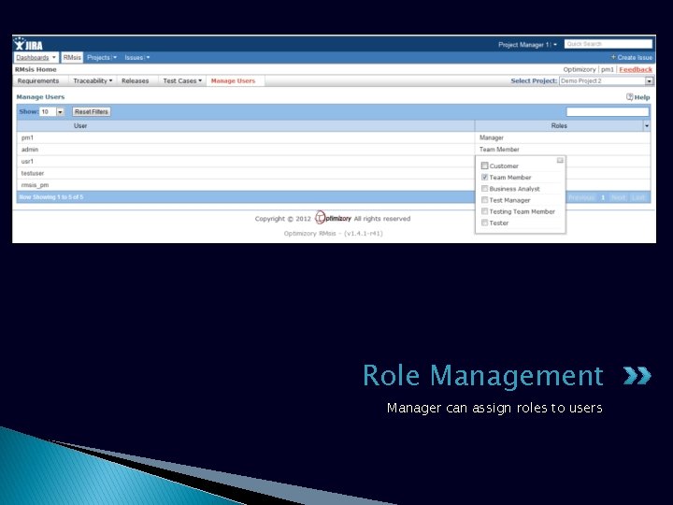Click the Reset Filters button
The height and width of the screenshot is (505, 673).
(92, 111)
